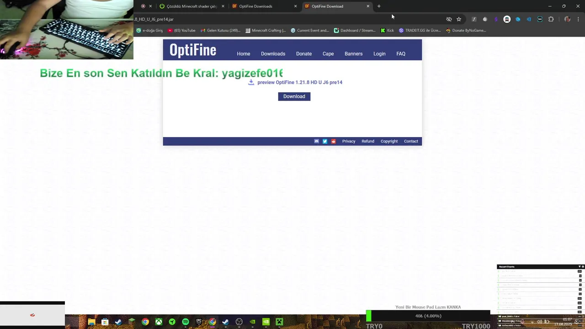Click the OptiFine logo
This screenshot has height=329, width=585.
click(193, 50)
